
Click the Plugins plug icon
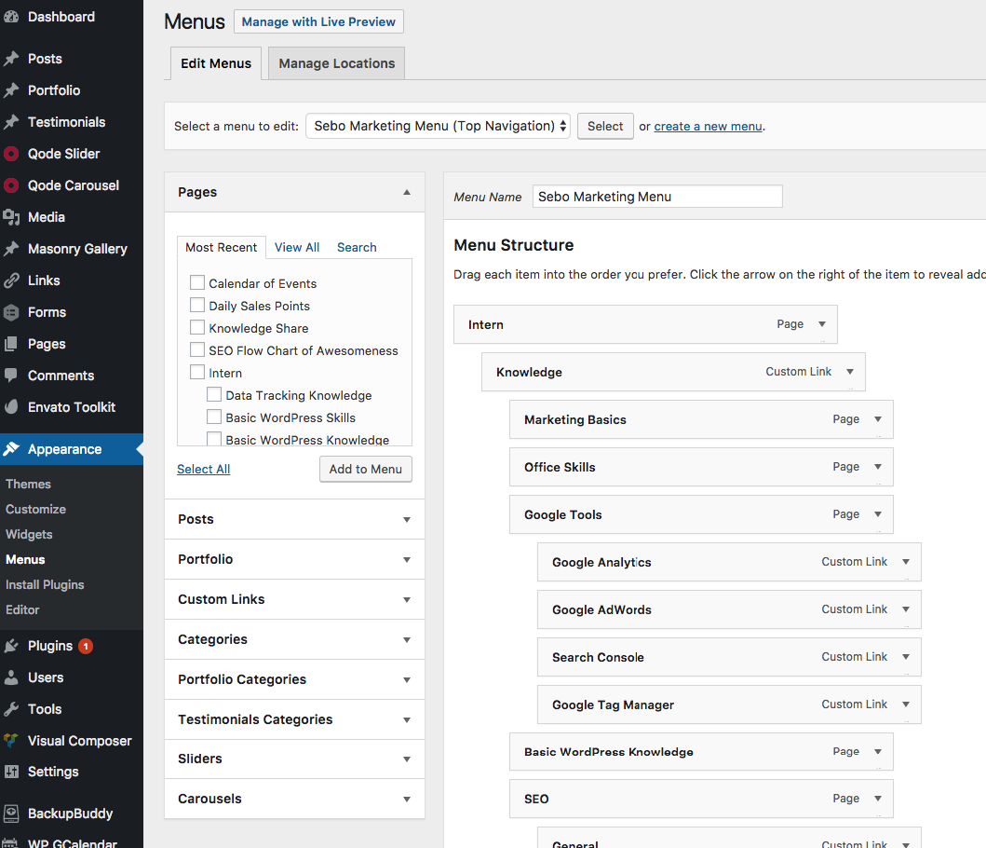pos(11,646)
